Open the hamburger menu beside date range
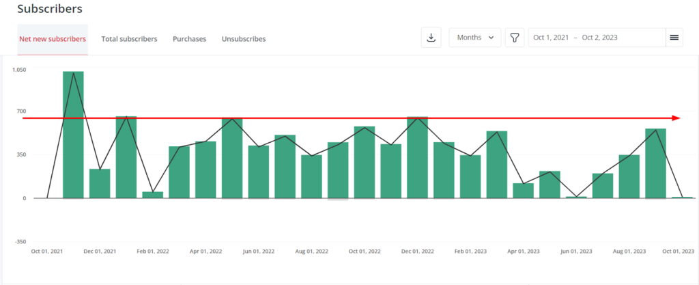The width and height of the screenshot is (699, 285). coord(674,38)
